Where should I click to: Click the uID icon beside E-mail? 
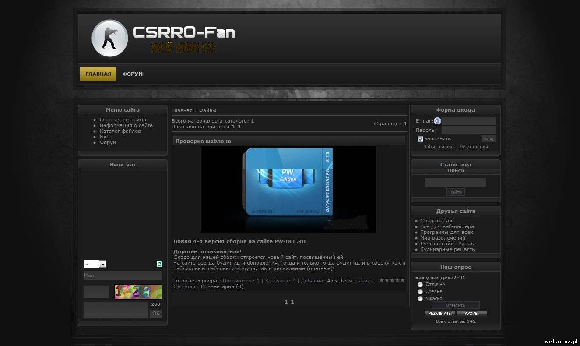tap(437, 121)
